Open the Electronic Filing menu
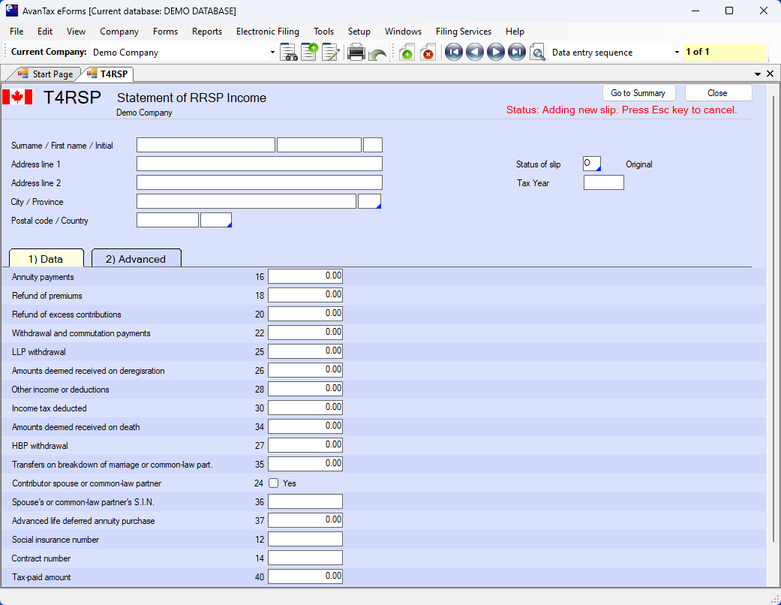The image size is (781, 605). (267, 32)
